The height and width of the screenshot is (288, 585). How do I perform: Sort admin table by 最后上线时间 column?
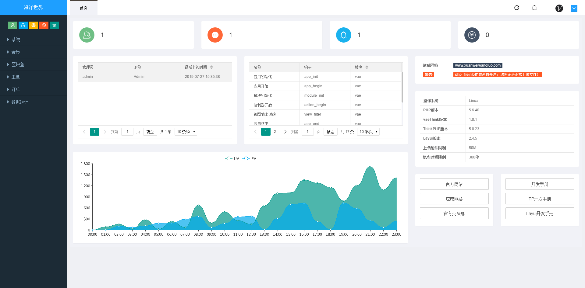[211, 67]
